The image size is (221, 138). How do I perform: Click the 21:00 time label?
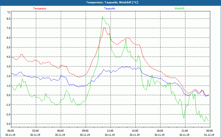185,131
